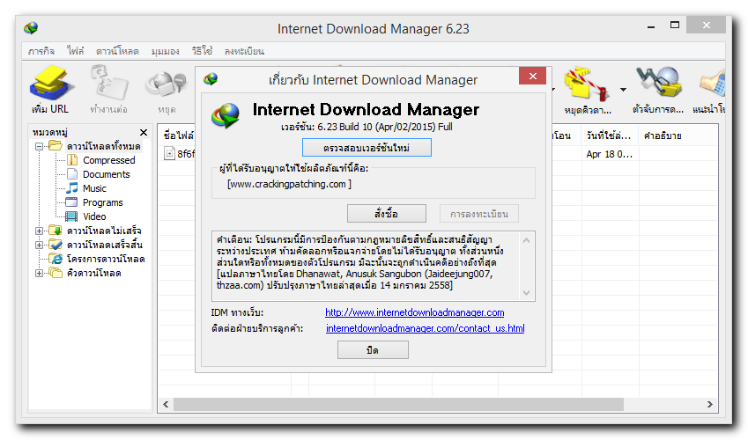
Task: Click the Close (ปิด) button in About dialog
Action: (x=373, y=350)
